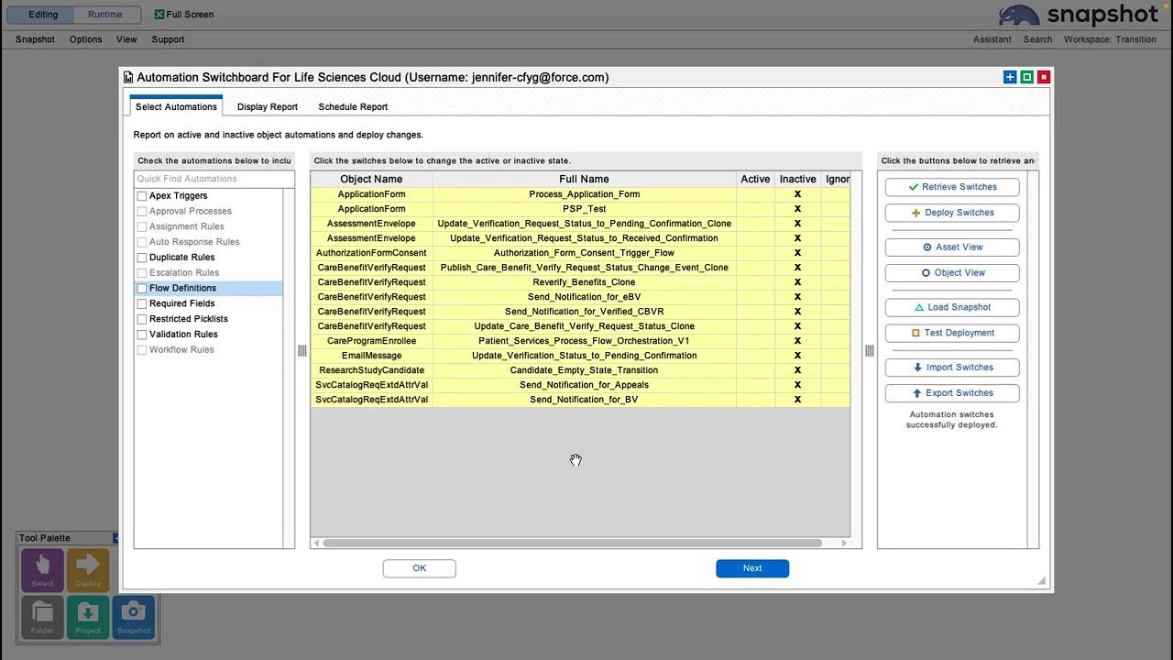Viewport: 1173px width, 660px height.
Task: Click the Retrieve Switches button
Action: tap(952, 187)
